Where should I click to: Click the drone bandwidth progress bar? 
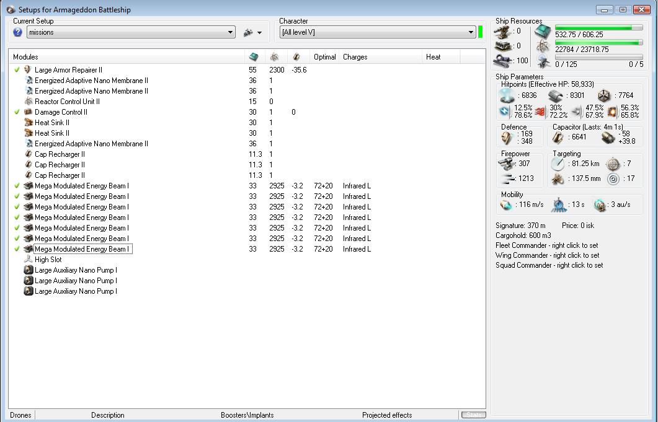pyautogui.click(x=599, y=57)
